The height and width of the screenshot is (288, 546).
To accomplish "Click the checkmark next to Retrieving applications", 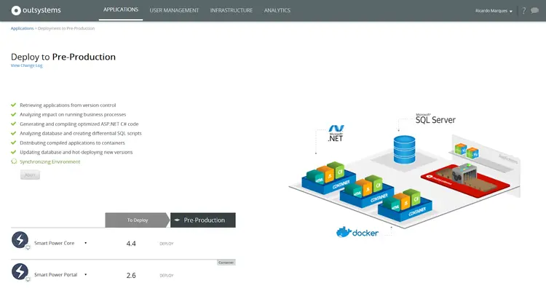I will click(14, 105).
